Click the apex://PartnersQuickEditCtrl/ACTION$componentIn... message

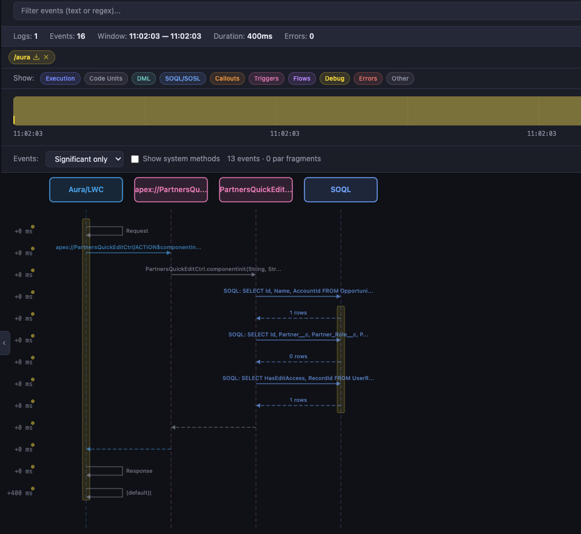128,247
